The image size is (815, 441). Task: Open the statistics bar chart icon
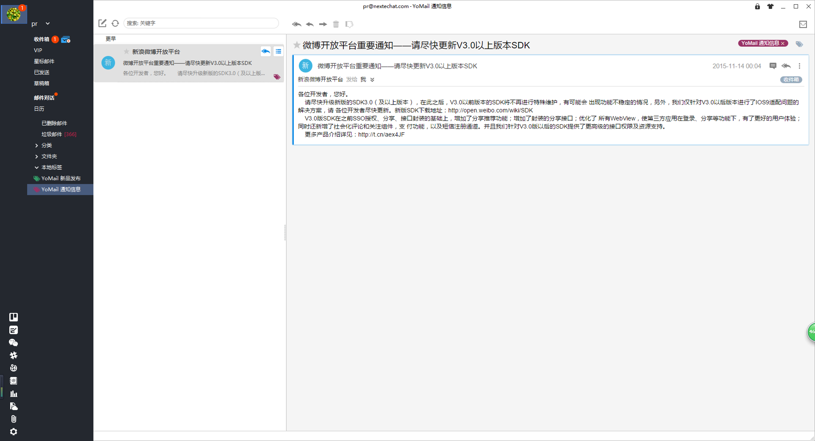tap(14, 394)
